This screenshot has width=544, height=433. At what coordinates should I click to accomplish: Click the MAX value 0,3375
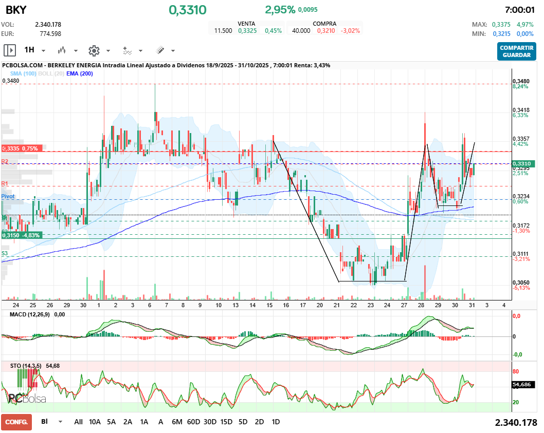pos(501,25)
